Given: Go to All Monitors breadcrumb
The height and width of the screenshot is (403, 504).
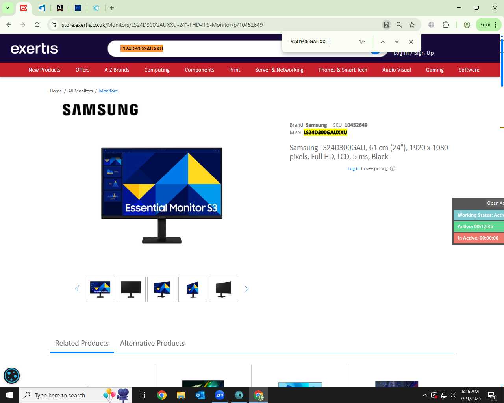Looking at the screenshot, I should [x=80, y=91].
